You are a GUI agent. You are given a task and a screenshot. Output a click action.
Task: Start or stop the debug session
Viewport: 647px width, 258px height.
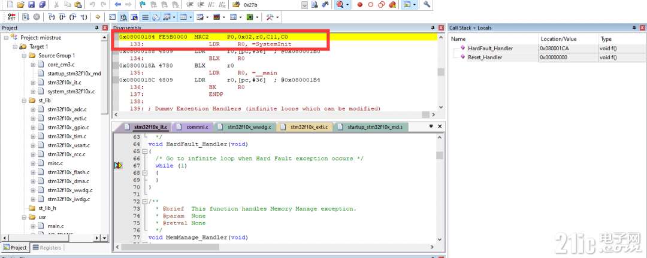pyautogui.click(x=341, y=5)
